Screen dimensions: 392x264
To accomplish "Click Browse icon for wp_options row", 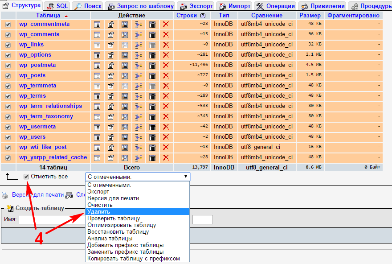I will [x=97, y=55].
